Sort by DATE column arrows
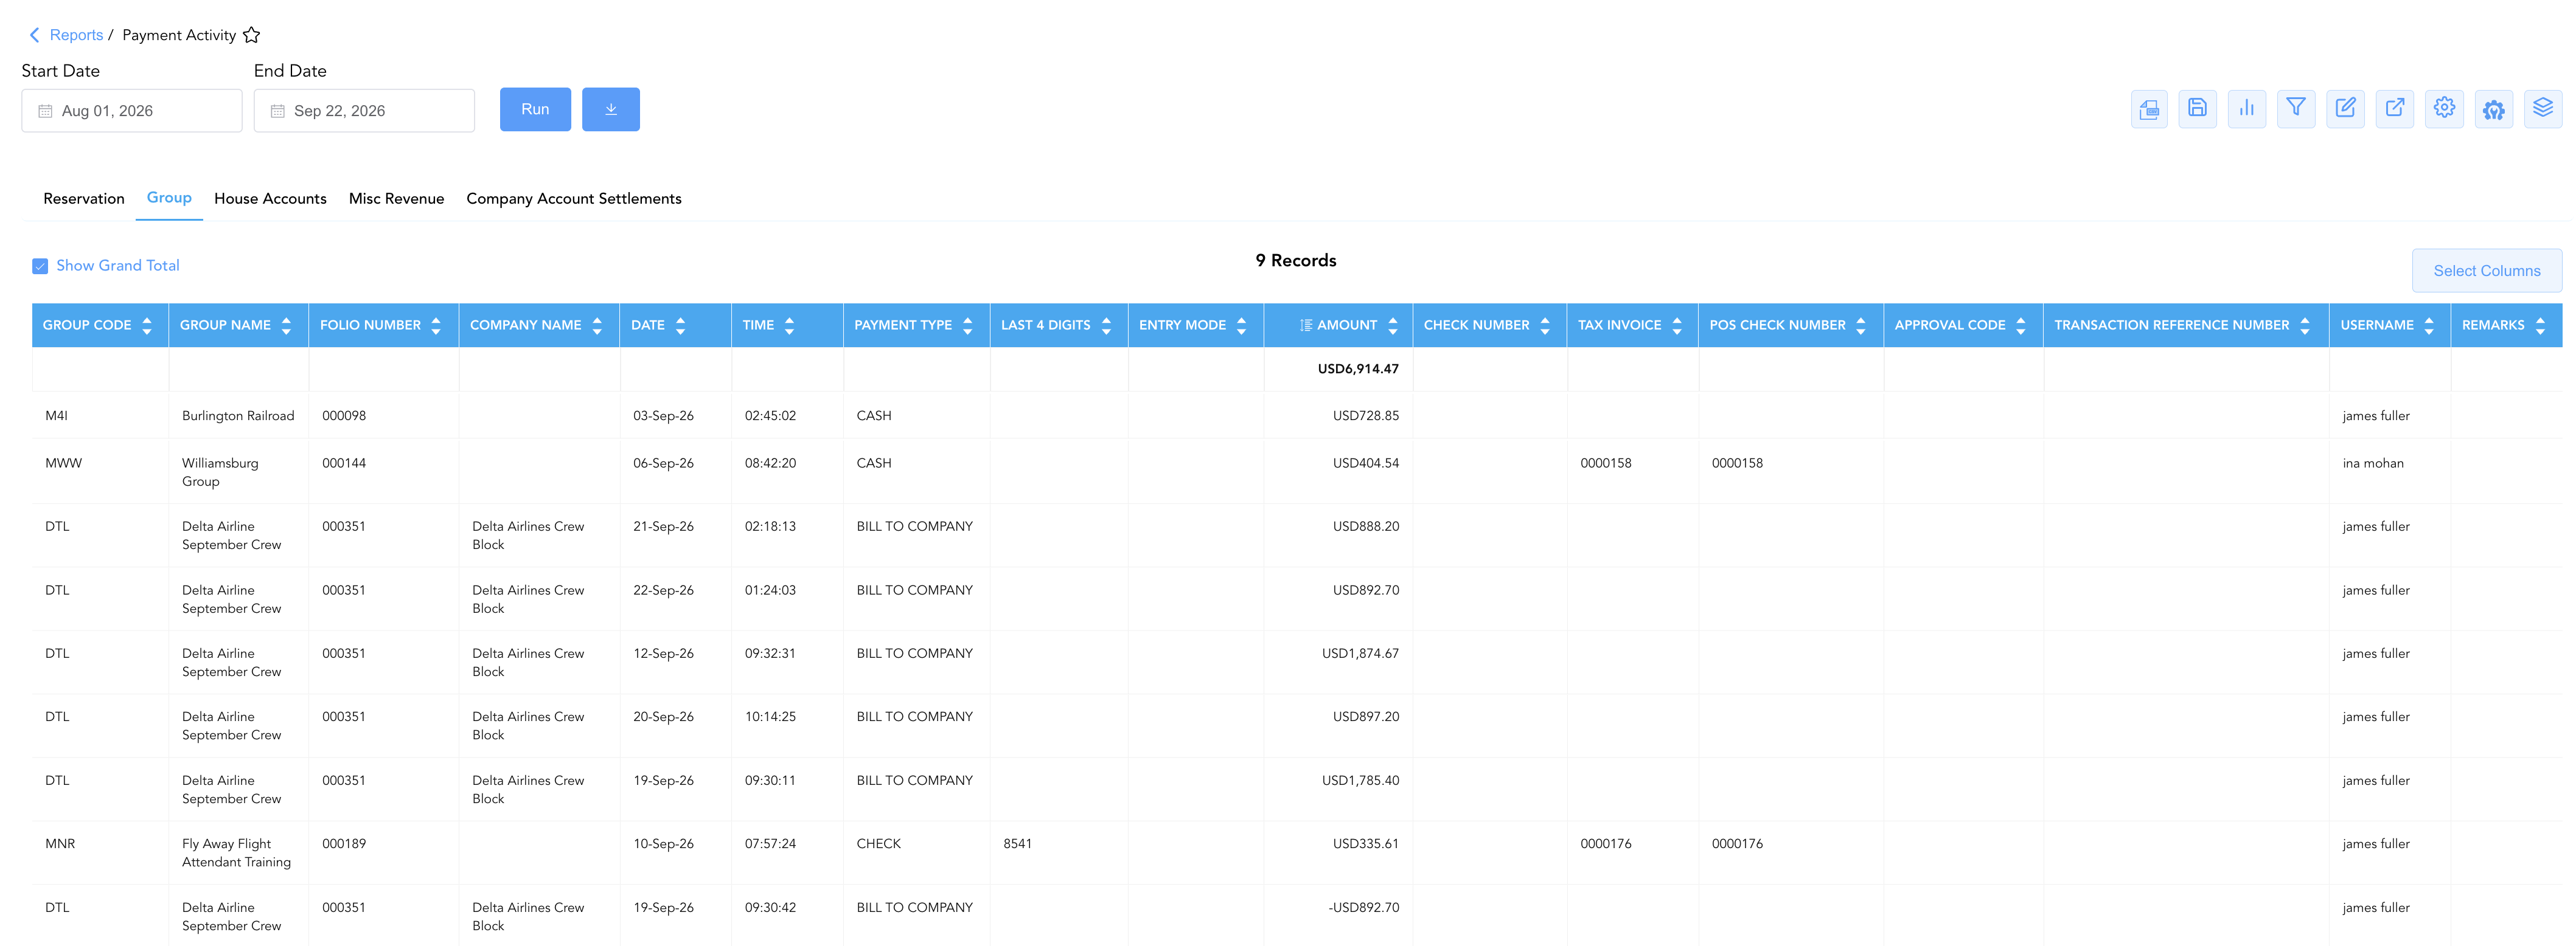 680,326
